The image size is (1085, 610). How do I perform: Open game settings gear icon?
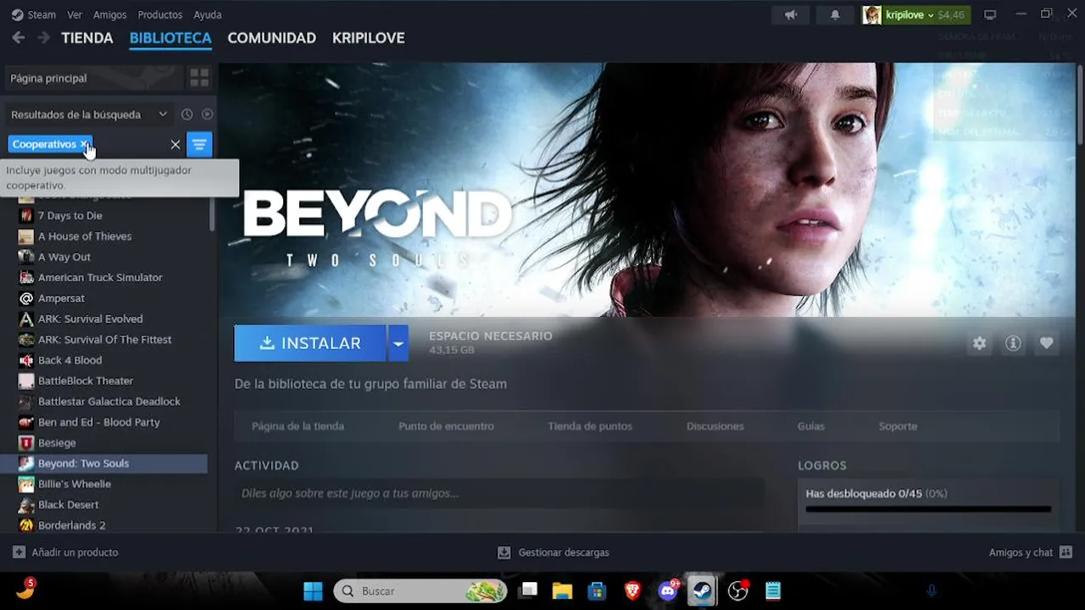point(980,343)
